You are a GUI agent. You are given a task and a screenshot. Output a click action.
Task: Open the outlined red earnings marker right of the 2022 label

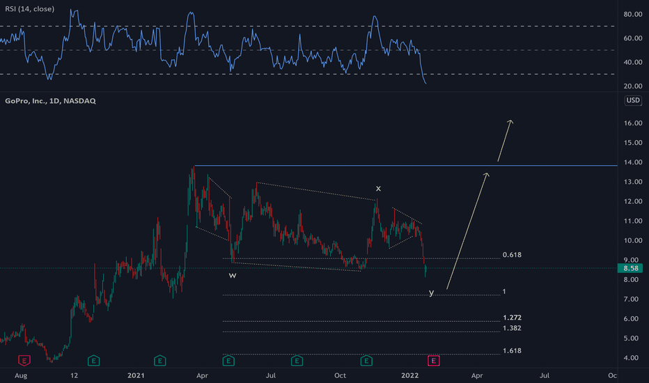pyautogui.click(x=433, y=361)
